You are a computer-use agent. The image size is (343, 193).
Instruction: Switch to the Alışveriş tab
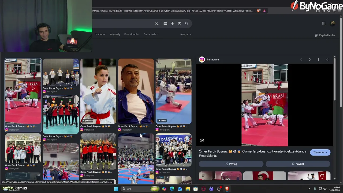click(115, 34)
